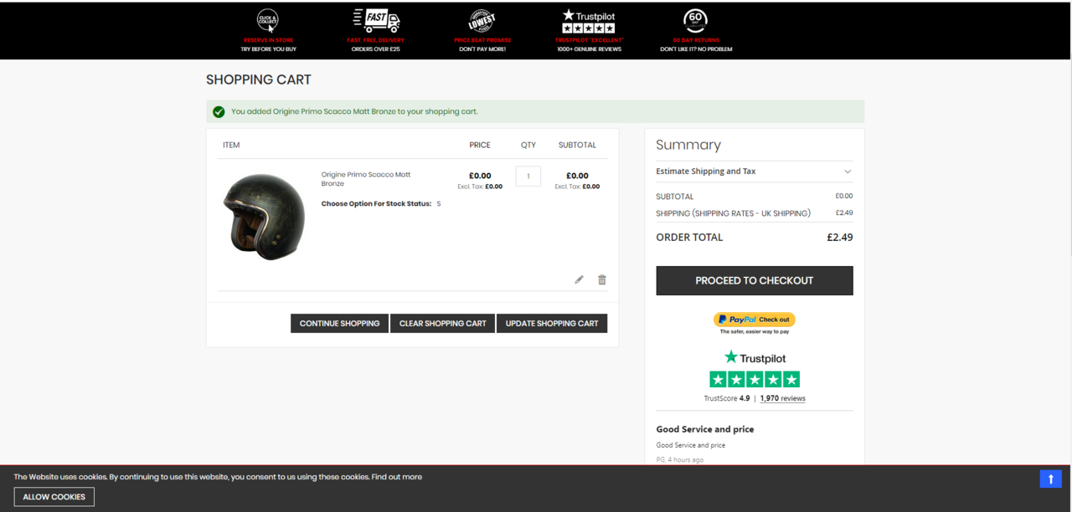Expand the Estimate Shipping and Tax chevron

pyautogui.click(x=848, y=172)
